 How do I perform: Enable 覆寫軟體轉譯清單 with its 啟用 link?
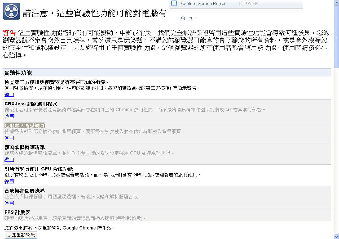coord(9,160)
